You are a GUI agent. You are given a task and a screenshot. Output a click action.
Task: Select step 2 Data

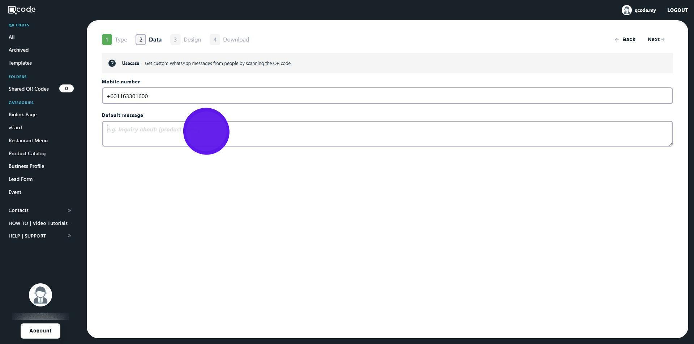149,39
